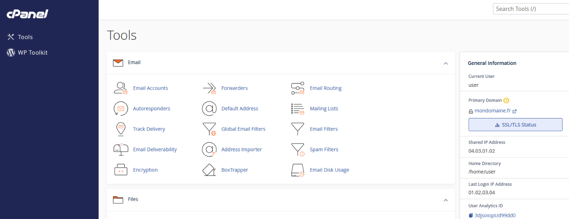
Task: Click the Email Routing icon
Action: click(298, 88)
